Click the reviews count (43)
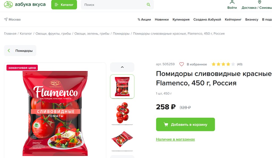Image resolution: width=272 pixels, height=158 pixels. (240, 64)
